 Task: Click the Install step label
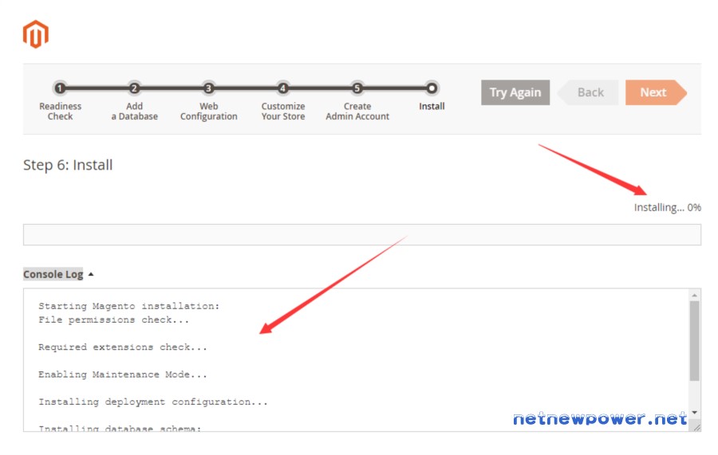[x=432, y=106]
